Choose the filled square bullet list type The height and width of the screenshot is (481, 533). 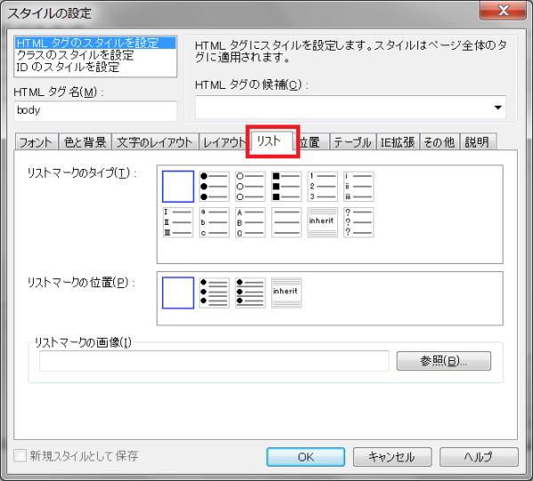point(287,187)
